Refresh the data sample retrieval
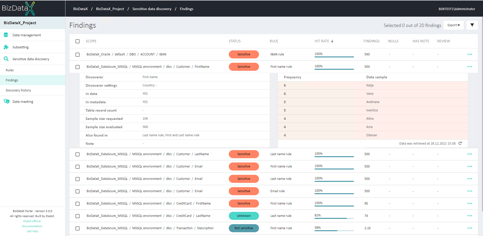The image size is (483, 236). [460, 143]
